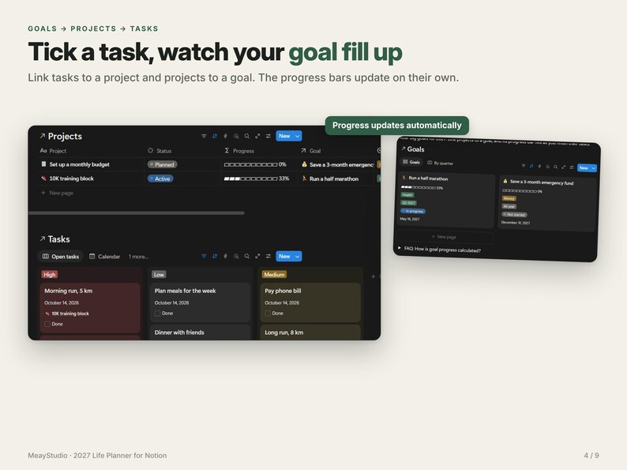Click the Medium priority group label
This screenshot has width=627, height=470.
pos(274,274)
